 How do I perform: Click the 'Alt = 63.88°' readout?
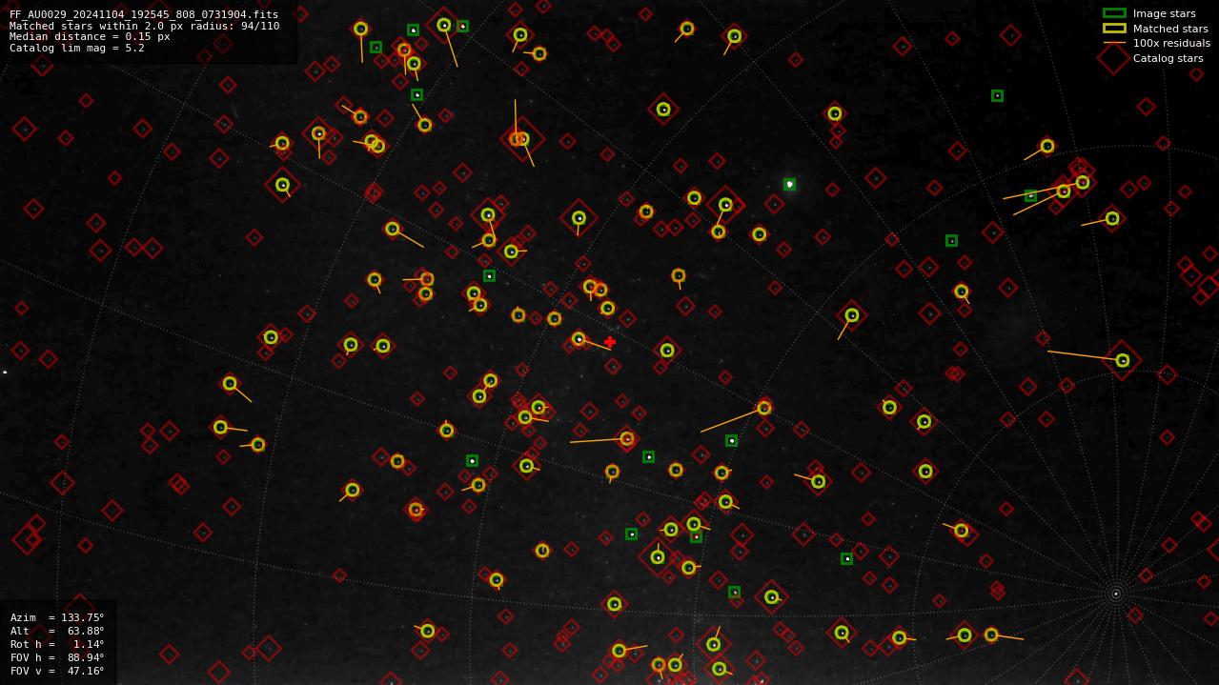coord(57,631)
